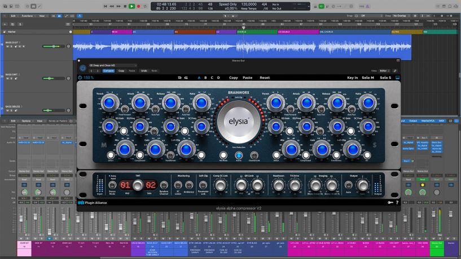Click the Plugin Alliance undo arrow
This screenshot has width=461, height=259.
(x=179, y=78)
